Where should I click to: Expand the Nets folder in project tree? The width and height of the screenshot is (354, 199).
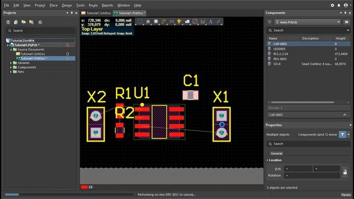click(11, 72)
